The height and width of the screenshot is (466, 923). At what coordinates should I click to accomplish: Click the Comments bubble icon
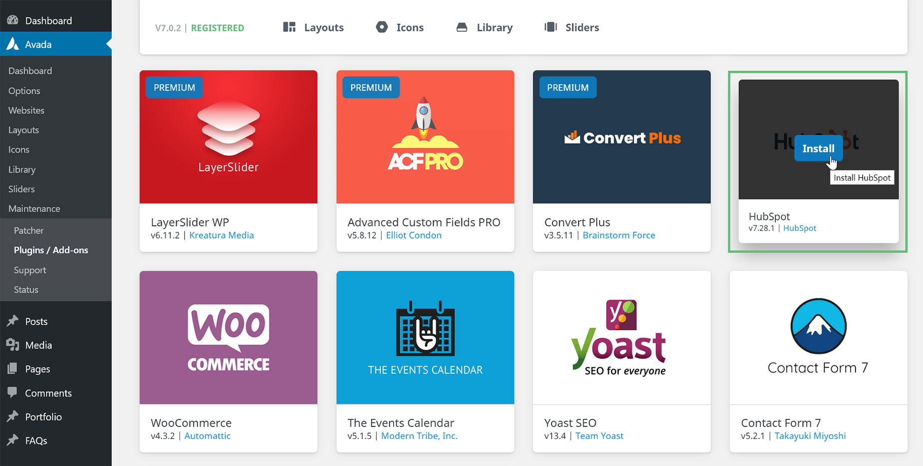[x=12, y=392]
